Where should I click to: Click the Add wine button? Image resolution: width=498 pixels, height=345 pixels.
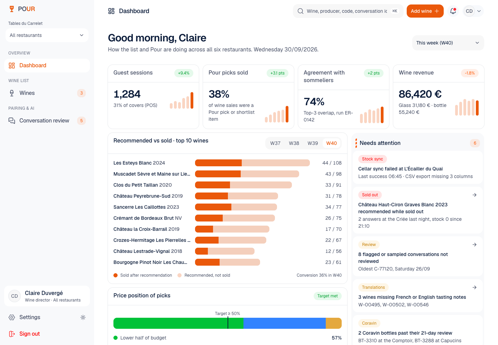click(425, 11)
